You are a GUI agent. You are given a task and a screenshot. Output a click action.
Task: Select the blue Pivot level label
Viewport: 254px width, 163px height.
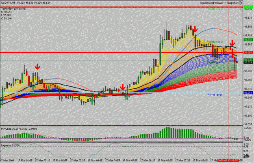pyautogui.click(x=215, y=94)
